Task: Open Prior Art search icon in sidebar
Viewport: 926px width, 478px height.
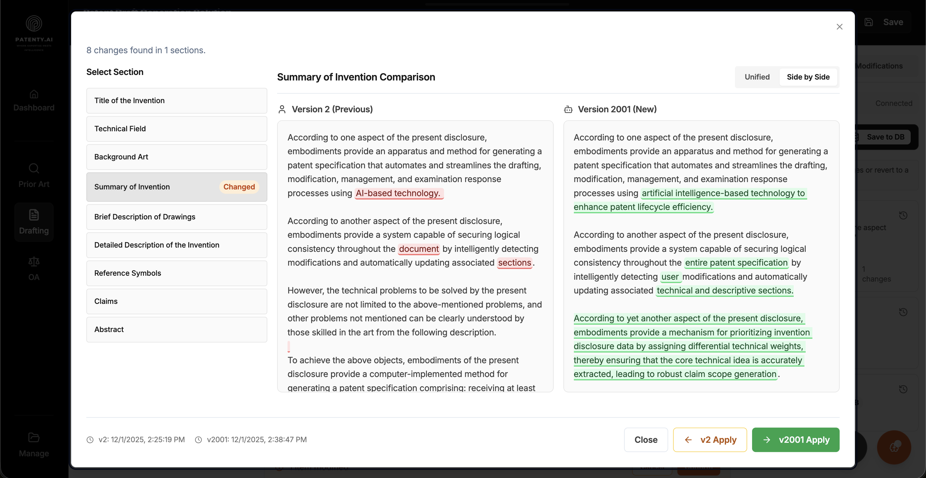Action: 34,168
